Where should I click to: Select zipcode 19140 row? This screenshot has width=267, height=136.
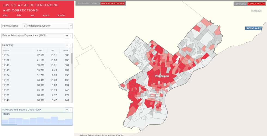click(x=36, y=65)
